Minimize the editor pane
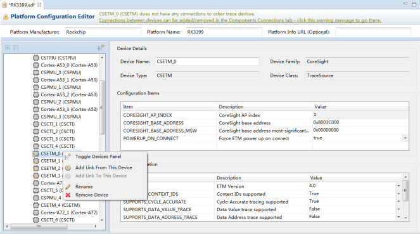 tap(405, 4)
